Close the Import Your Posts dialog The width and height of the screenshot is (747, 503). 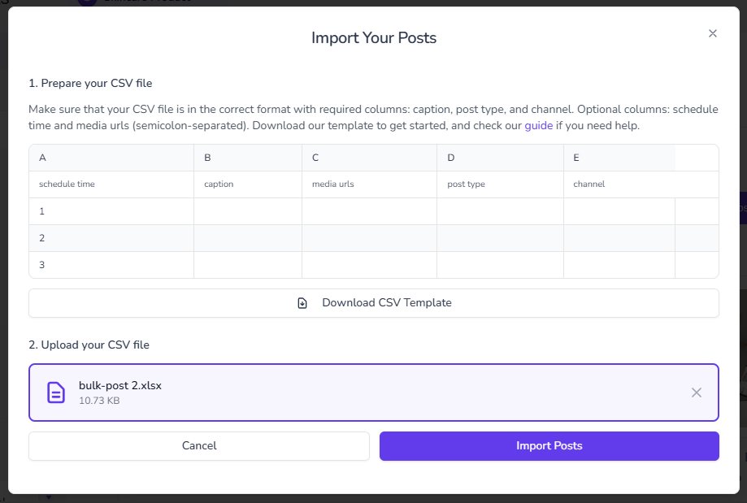713,33
